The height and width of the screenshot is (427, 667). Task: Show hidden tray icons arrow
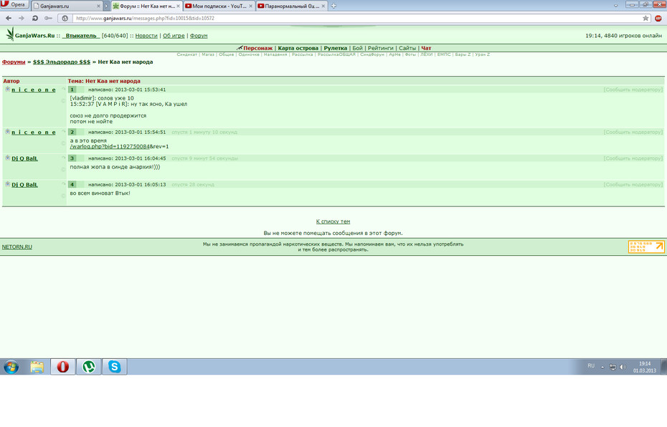coord(602,367)
